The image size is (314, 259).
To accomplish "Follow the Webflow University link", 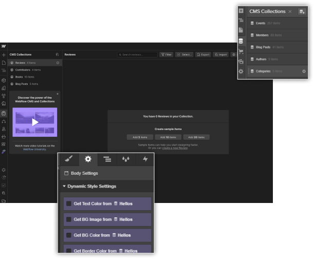I will (34, 150).
